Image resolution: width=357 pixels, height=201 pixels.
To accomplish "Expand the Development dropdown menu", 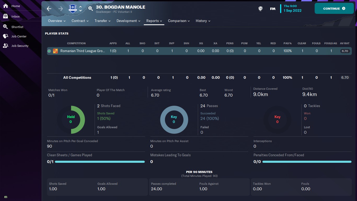I will click(128, 21).
